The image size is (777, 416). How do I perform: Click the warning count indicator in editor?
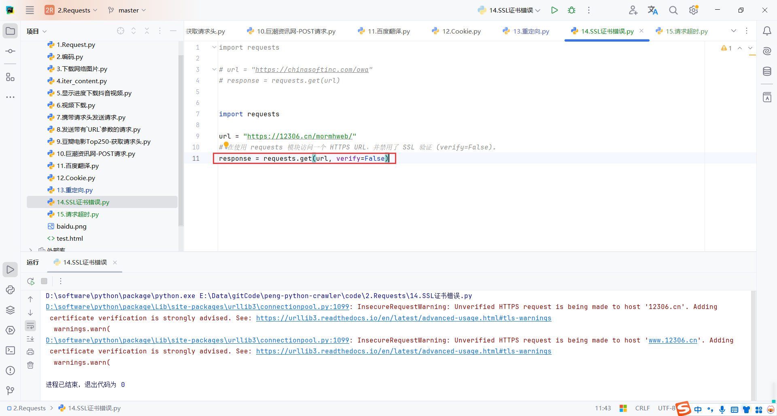pos(726,48)
